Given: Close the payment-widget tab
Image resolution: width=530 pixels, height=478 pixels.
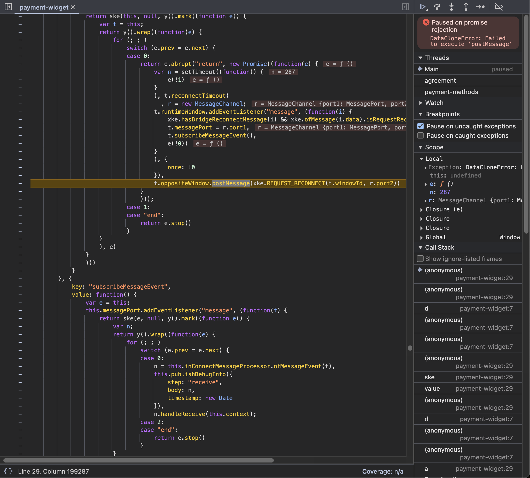Looking at the screenshot, I should click(73, 7).
